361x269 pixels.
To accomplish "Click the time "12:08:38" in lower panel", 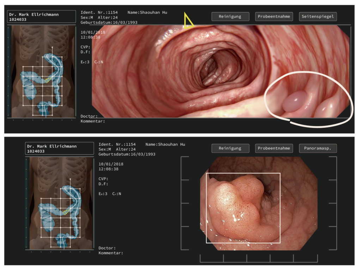I will click(x=109, y=169).
